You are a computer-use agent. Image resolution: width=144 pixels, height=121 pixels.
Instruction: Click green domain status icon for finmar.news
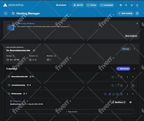coord(105,94)
